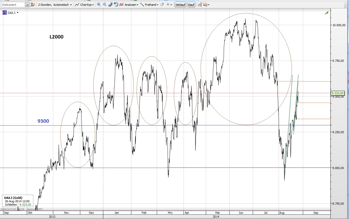Select the 9.523,00 price label on axis
Image resolution: width=349 pixels, height=219 pixels.
click(x=338, y=93)
